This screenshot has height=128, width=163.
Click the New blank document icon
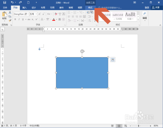(28, 2)
